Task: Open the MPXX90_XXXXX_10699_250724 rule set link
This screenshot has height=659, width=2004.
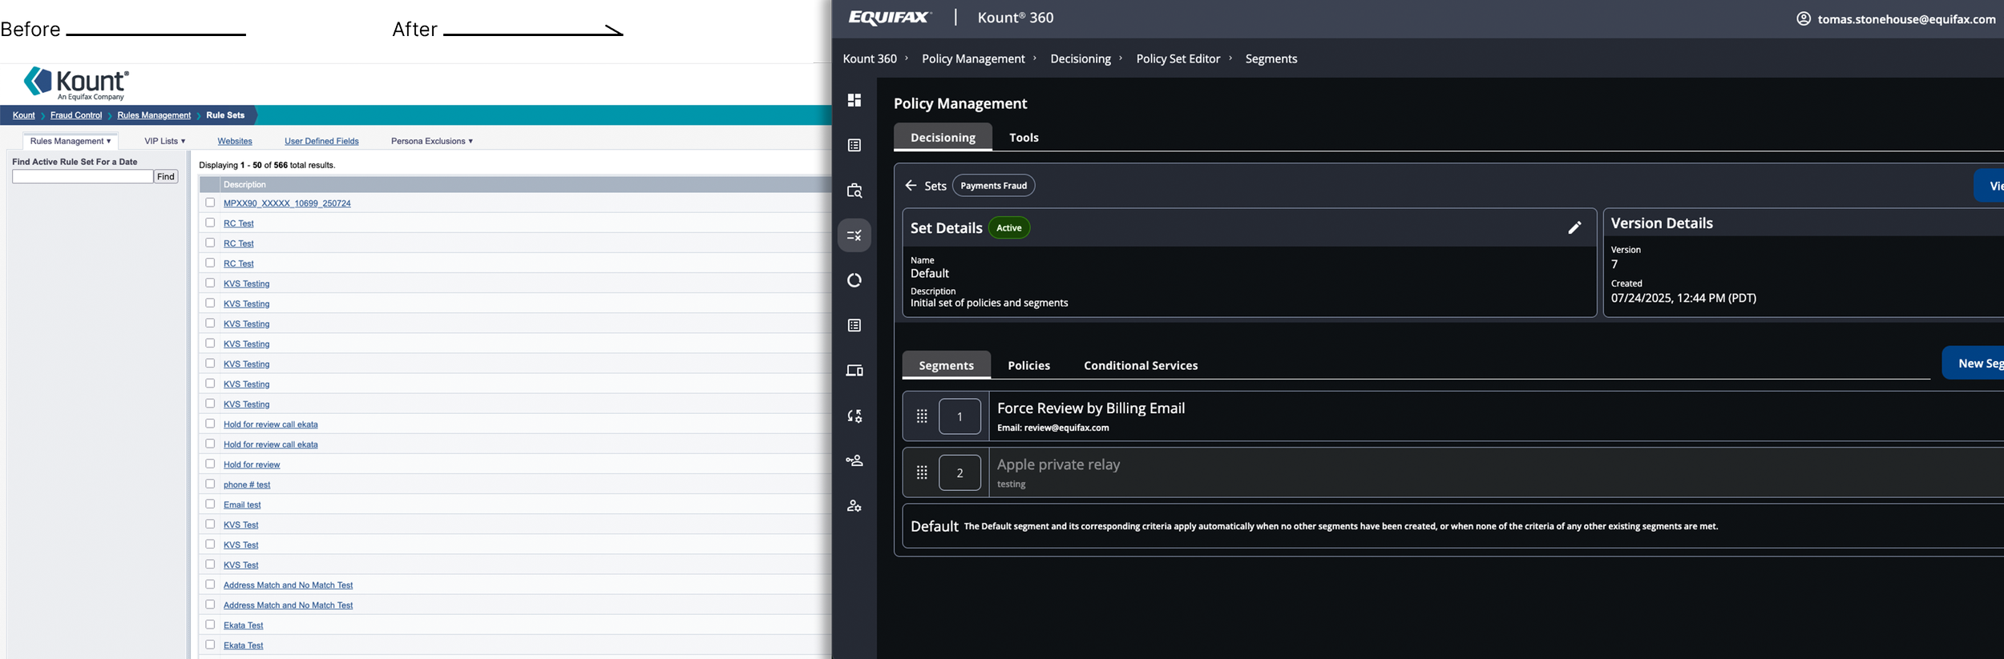Action: click(287, 203)
